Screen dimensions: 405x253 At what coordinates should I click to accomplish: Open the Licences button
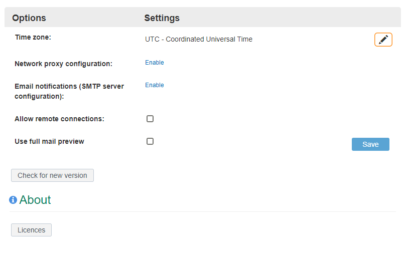pos(31,230)
